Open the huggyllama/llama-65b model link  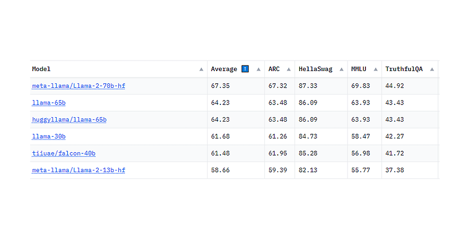(x=69, y=120)
